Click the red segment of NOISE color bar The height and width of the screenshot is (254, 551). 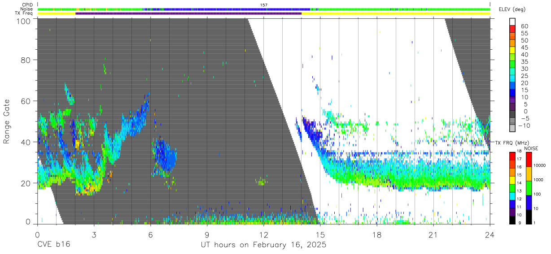[529, 159]
